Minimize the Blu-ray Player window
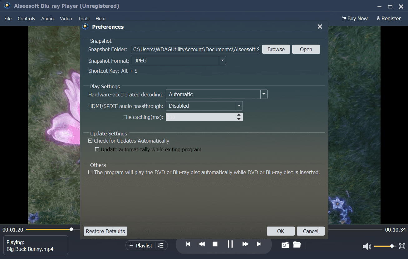The image size is (408, 259). point(379,6)
